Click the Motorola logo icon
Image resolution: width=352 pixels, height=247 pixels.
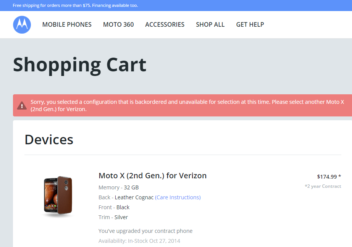click(x=22, y=25)
